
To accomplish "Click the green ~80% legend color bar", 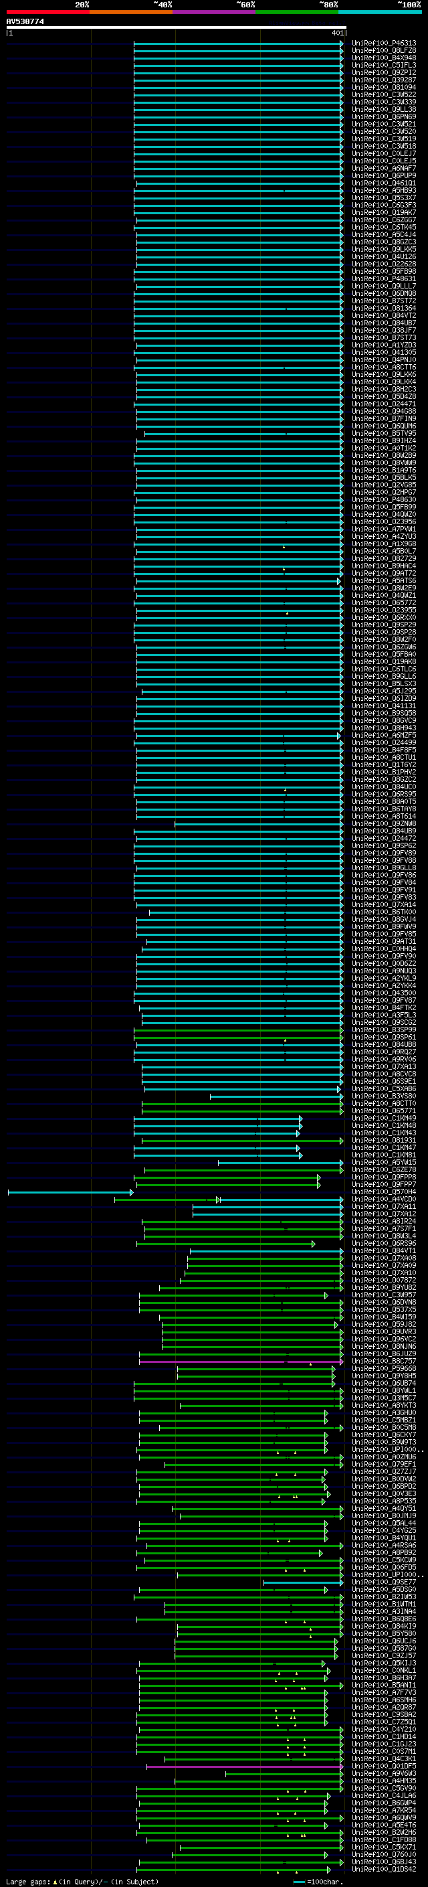I will [297, 12].
